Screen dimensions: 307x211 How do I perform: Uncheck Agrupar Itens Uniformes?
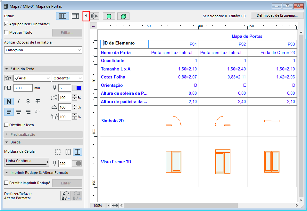click(x=6, y=24)
